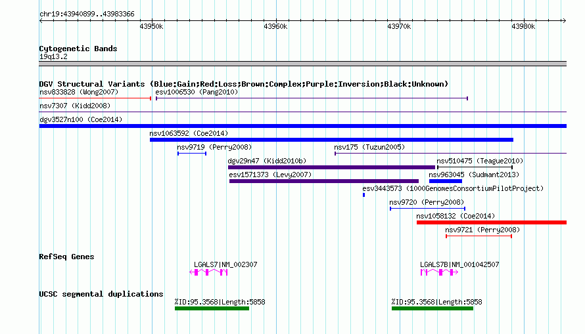Open the LGALS7|NM_002307 gene label

click(225, 264)
